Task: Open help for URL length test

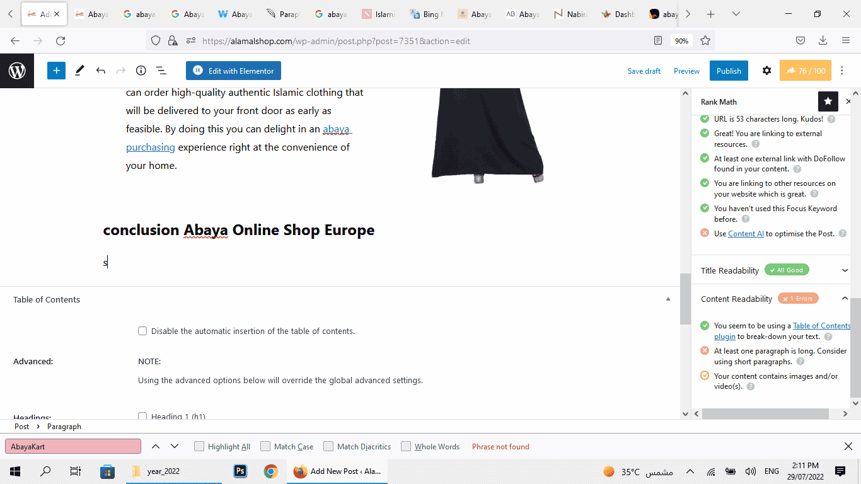Action: (831, 119)
